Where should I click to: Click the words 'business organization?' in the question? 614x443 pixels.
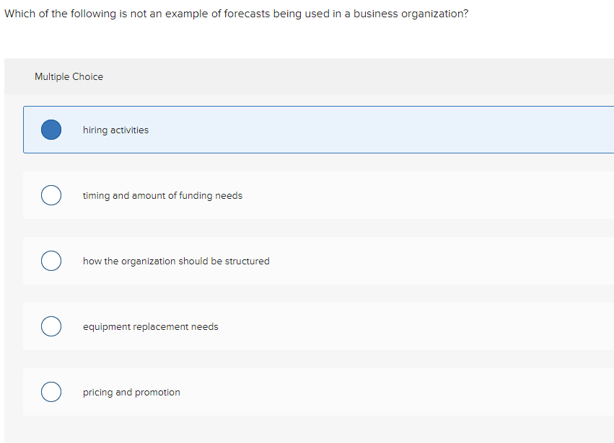[410, 14]
